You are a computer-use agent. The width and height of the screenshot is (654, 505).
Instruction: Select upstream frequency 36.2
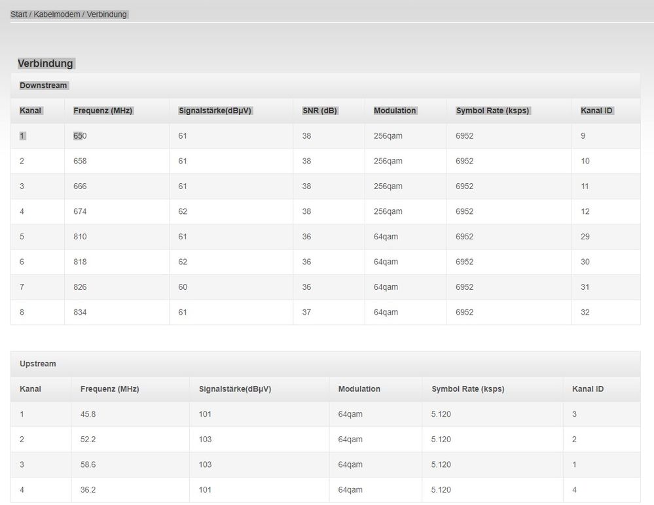click(88, 490)
